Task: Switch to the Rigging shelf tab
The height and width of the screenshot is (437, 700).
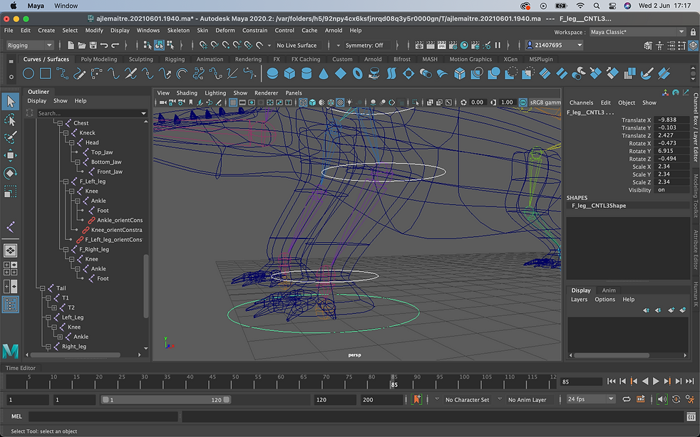Action: [175, 59]
